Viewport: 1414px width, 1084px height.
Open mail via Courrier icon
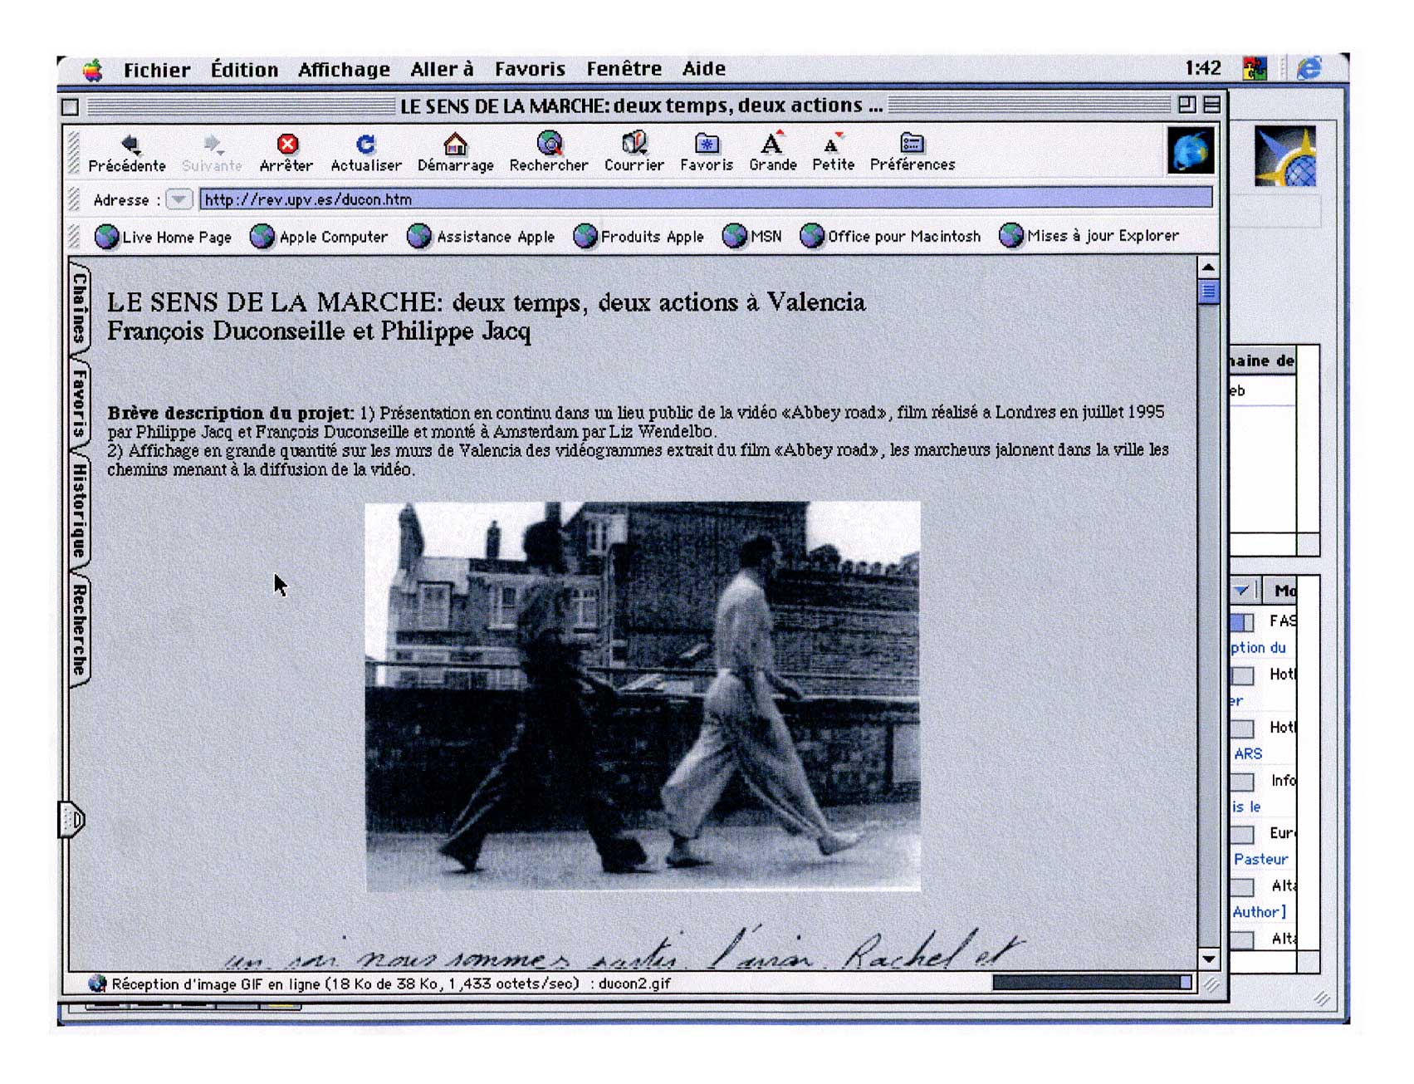pyautogui.click(x=634, y=144)
